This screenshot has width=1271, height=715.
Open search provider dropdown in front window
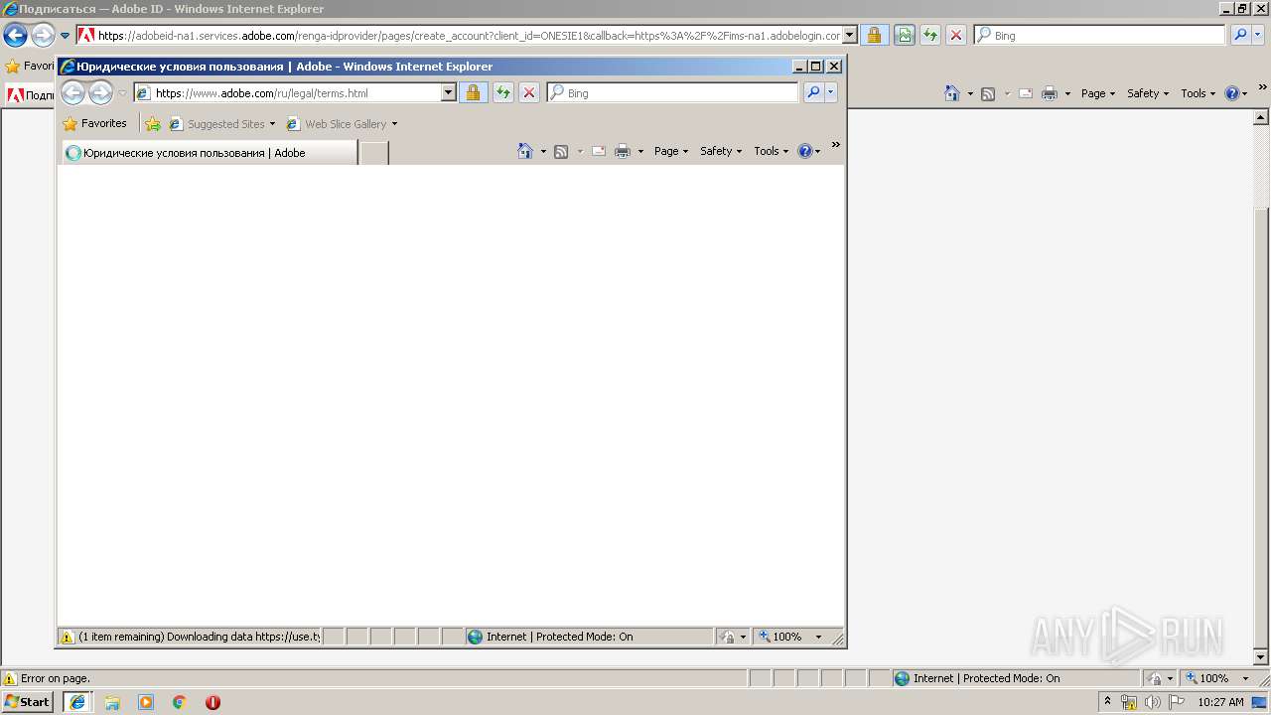pyautogui.click(x=831, y=92)
